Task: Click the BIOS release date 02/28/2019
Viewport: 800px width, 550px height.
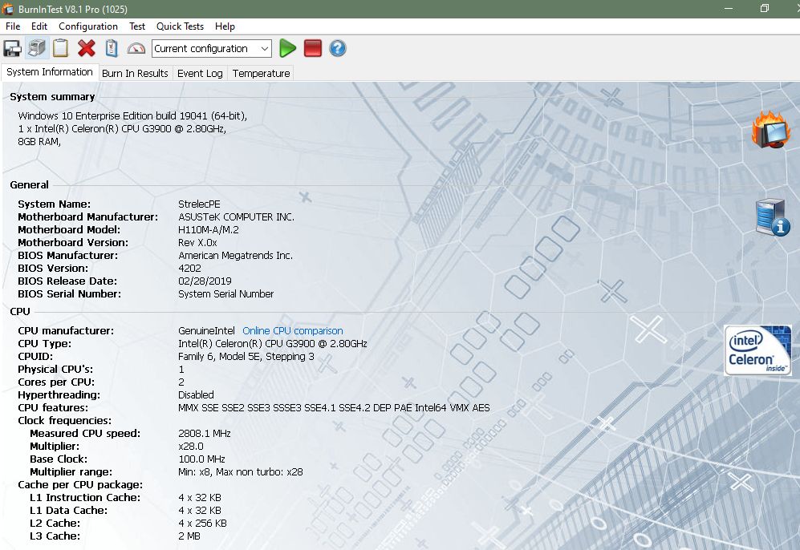Action: click(205, 281)
